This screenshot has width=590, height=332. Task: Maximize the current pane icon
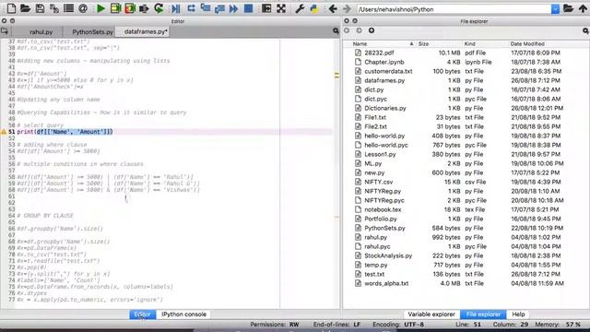point(266,8)
